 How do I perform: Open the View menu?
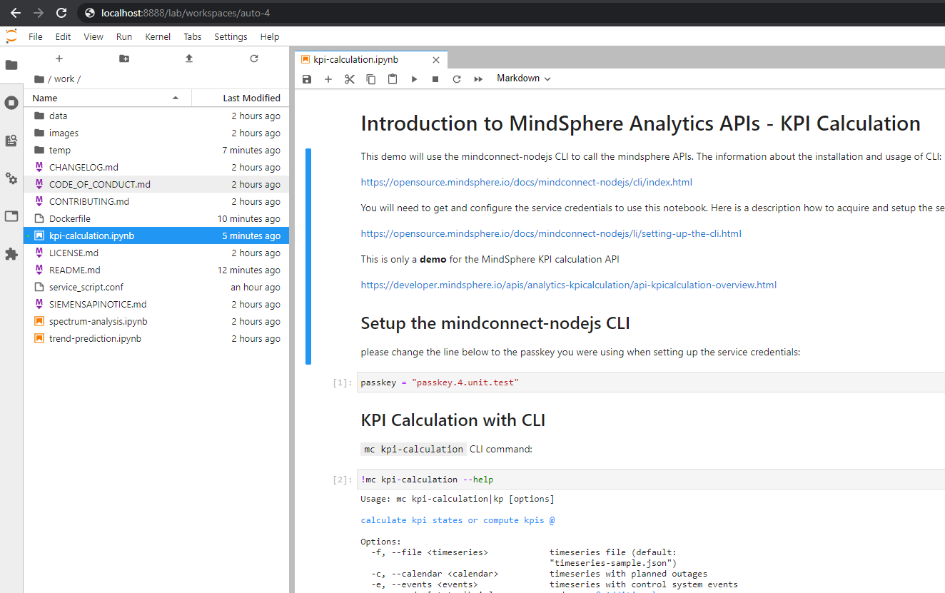tap(94, 36)
